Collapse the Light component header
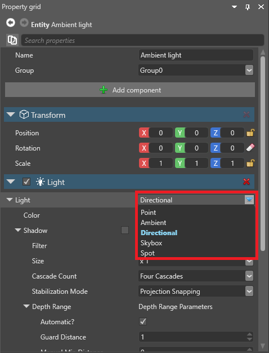Viewport: 269px width, 353px height. click(x=11, y=182)
